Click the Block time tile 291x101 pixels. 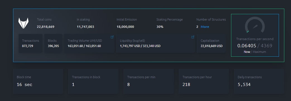point(38,82)
